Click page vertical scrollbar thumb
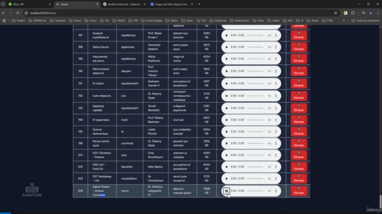Screen dimensions: 382x214 [x=380, y=202]
